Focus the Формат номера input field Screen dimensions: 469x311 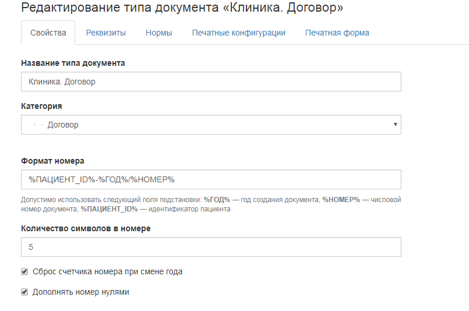pyautogui.click(x=211, y=179)
